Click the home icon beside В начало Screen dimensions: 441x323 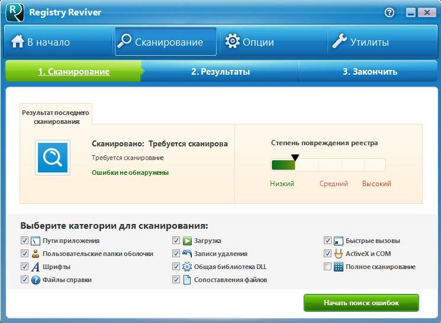tap(18, 41)
